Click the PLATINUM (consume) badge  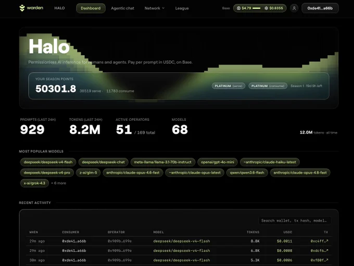tap(268, 86)
